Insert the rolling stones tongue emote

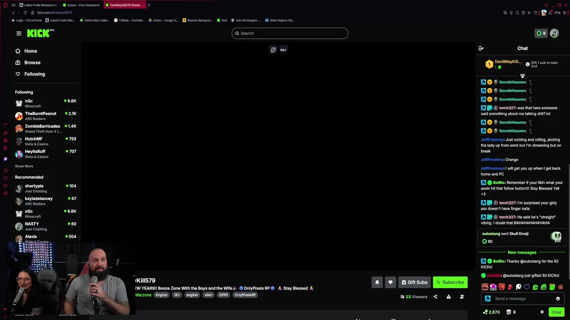click(510, 287)
